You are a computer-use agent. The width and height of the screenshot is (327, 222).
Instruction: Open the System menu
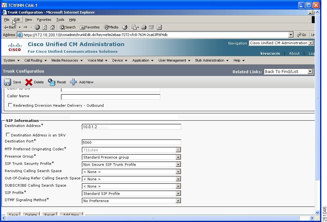pyautogui.click(x=11, y=60)
